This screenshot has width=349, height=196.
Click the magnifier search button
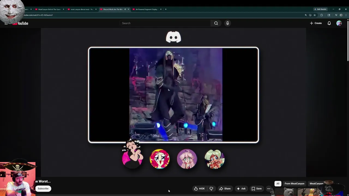point(216,23)
